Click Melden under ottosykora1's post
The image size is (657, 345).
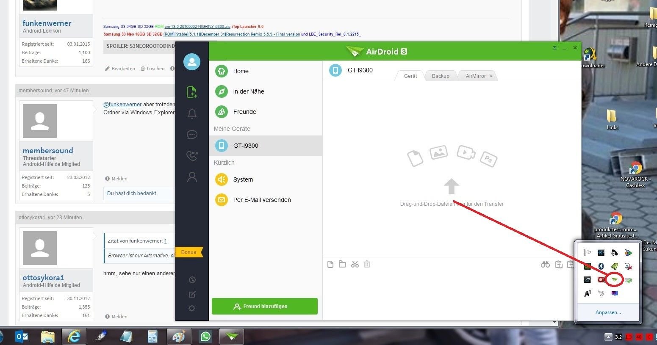click(116, 317)
